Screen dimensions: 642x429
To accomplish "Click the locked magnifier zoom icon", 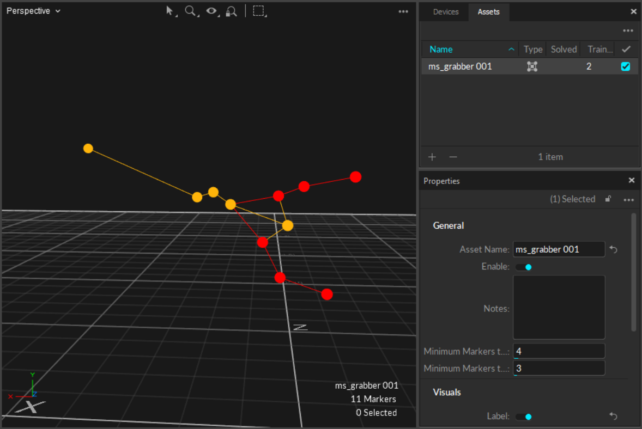I will click(x=232, y=11).
